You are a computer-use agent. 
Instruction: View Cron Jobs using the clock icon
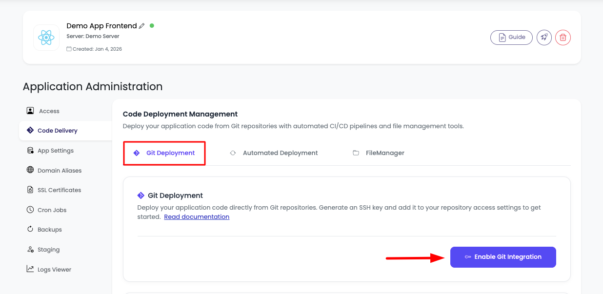[52, 210]
